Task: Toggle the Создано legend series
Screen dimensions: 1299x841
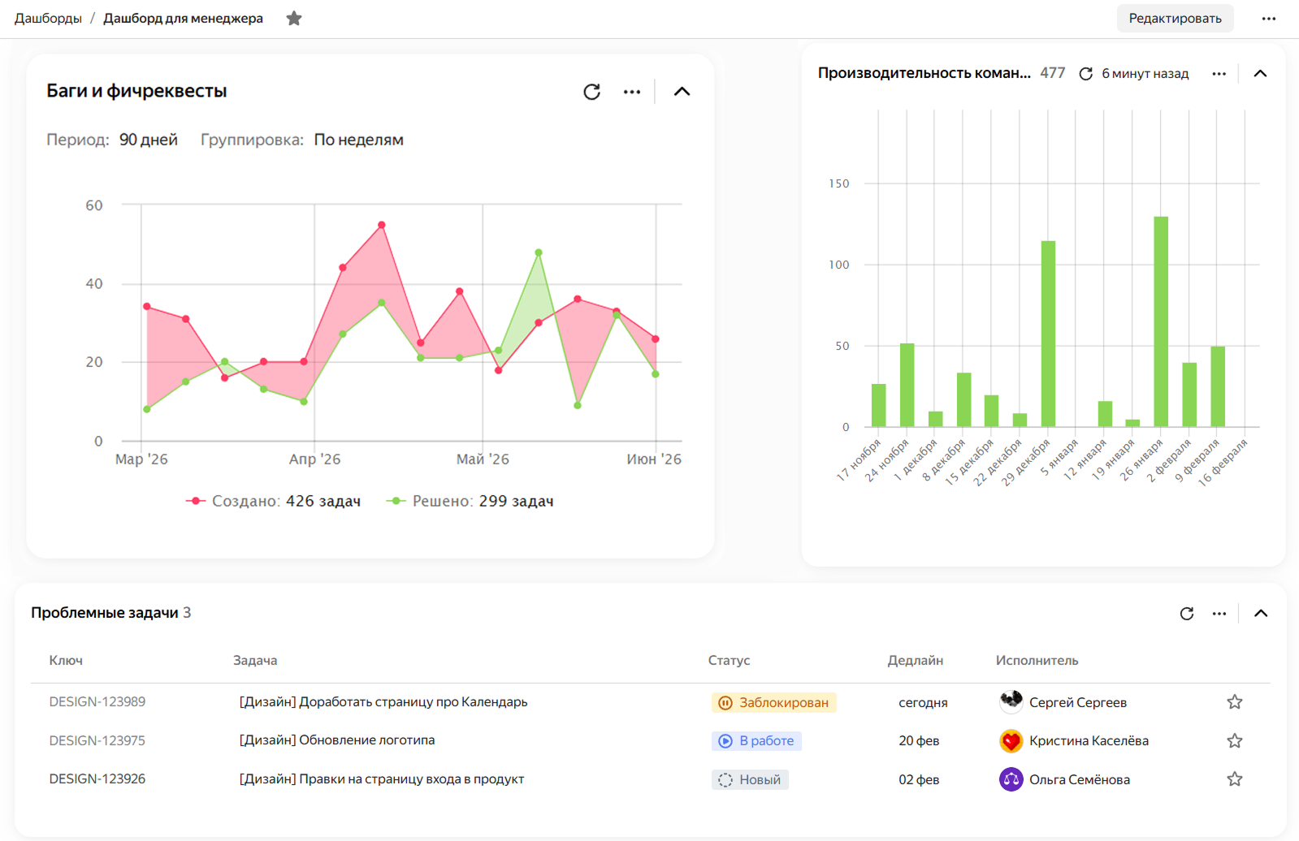Action: click(x=273, y=502)
